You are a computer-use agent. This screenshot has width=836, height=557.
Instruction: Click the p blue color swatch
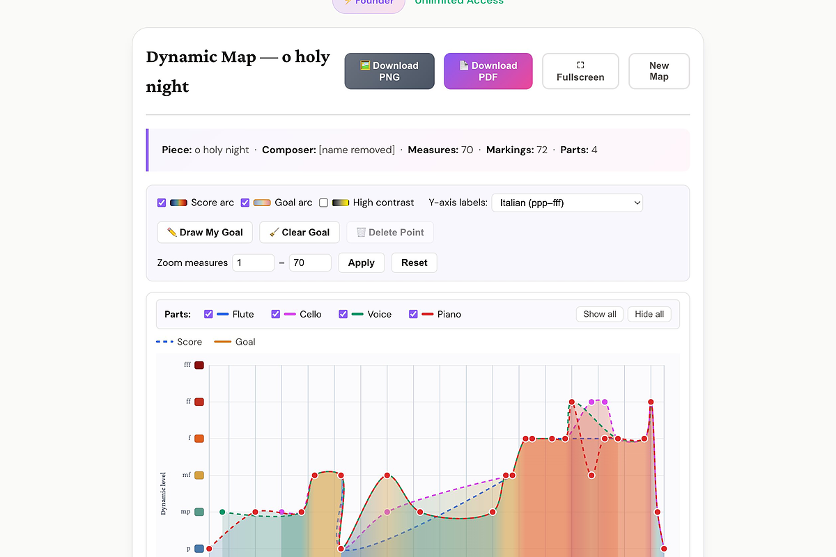point(199,549)
